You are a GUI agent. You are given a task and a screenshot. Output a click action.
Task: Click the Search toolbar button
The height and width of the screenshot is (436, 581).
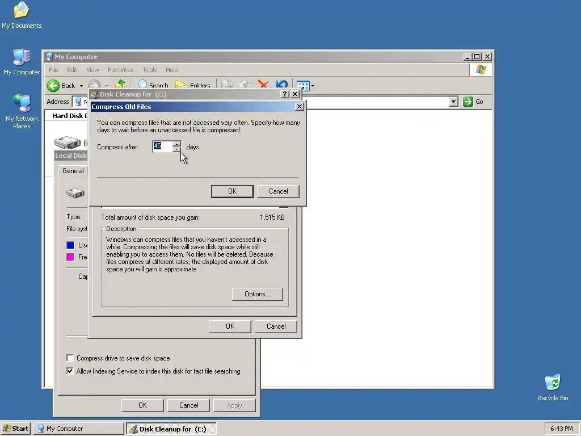[x=153, y=85]
